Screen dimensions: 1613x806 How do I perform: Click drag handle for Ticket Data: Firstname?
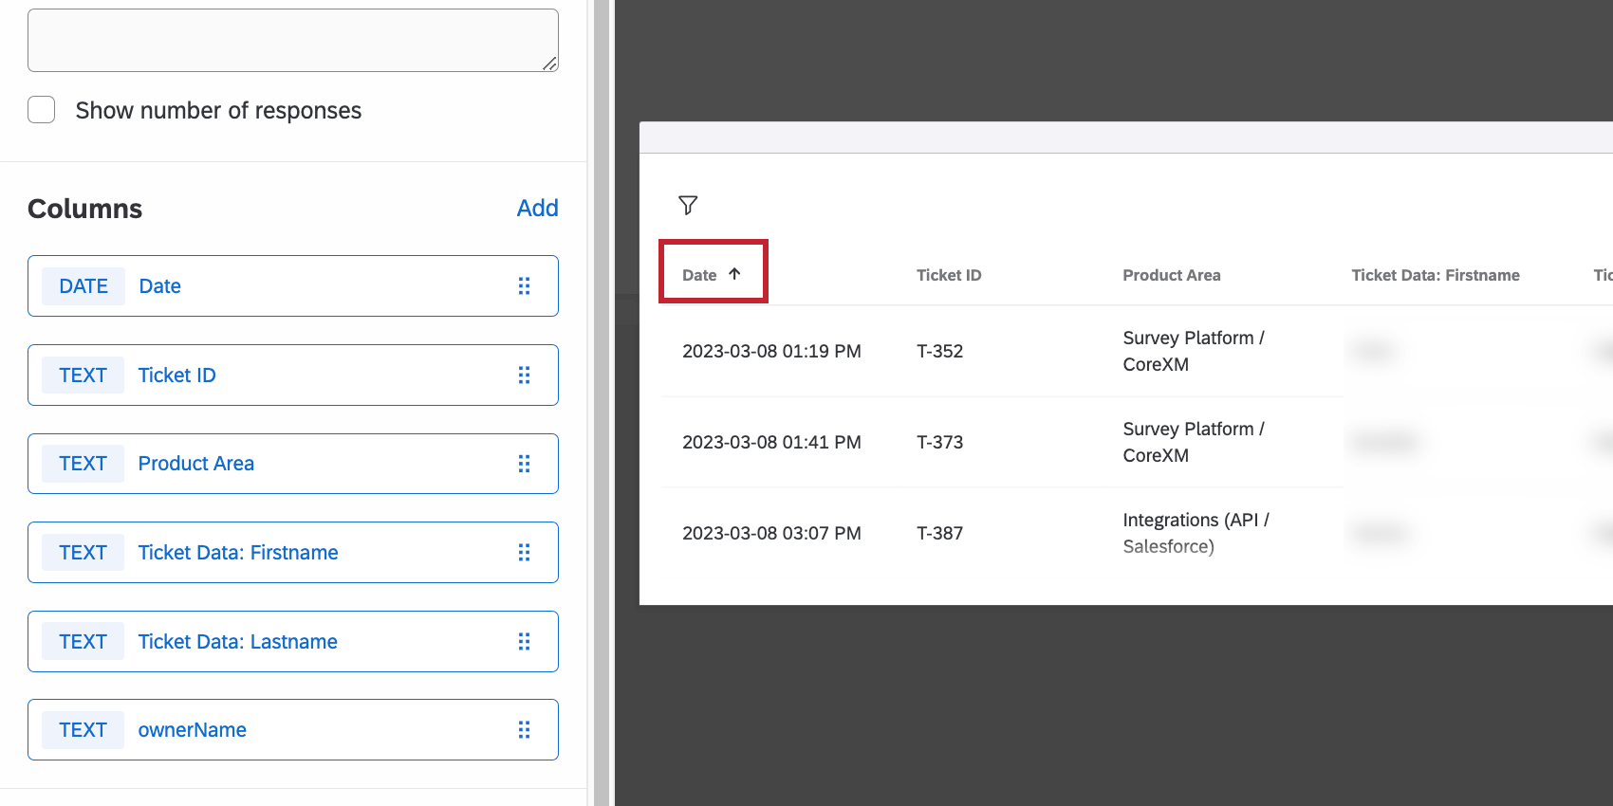click(x=524, y=553)
